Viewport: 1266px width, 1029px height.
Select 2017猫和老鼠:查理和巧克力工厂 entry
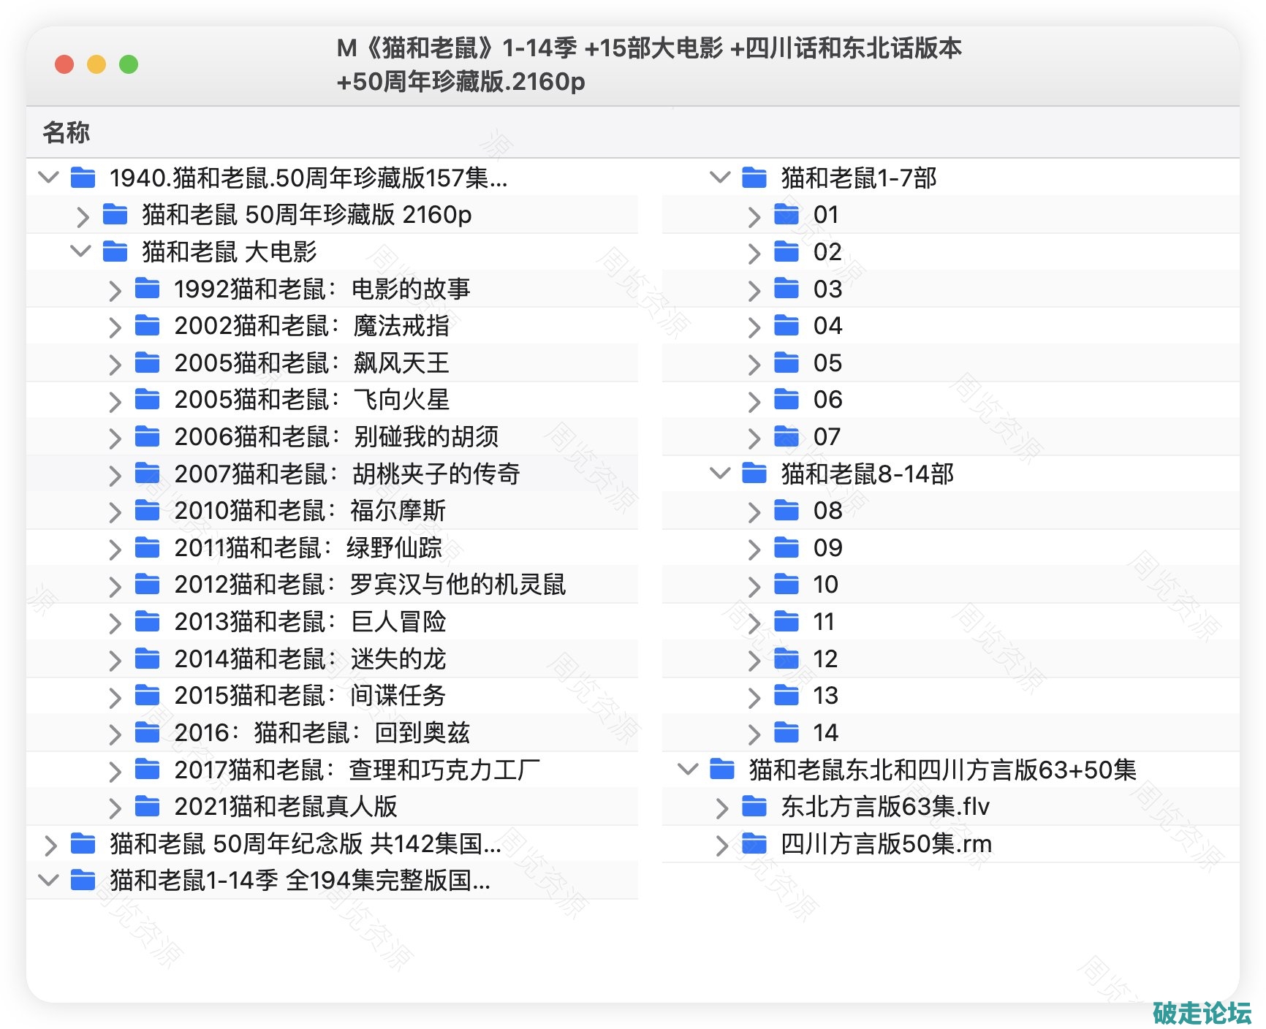(x=357, y=770)
